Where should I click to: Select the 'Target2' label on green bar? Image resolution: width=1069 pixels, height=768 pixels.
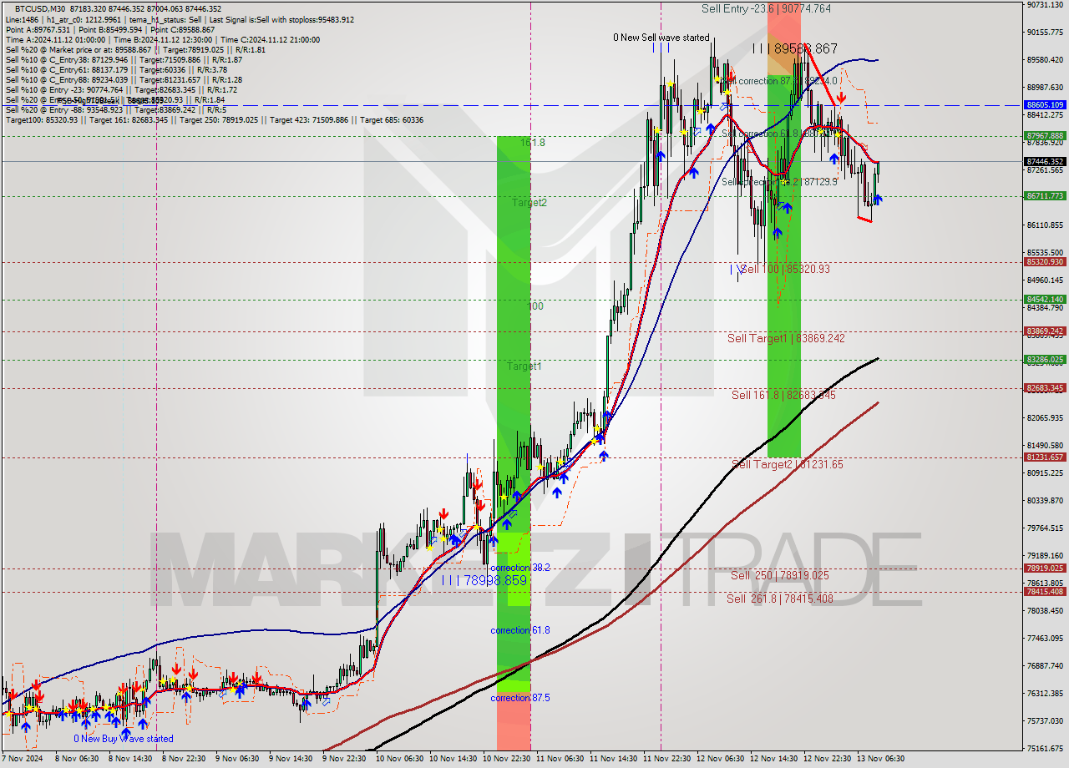[x=529, y=203]
